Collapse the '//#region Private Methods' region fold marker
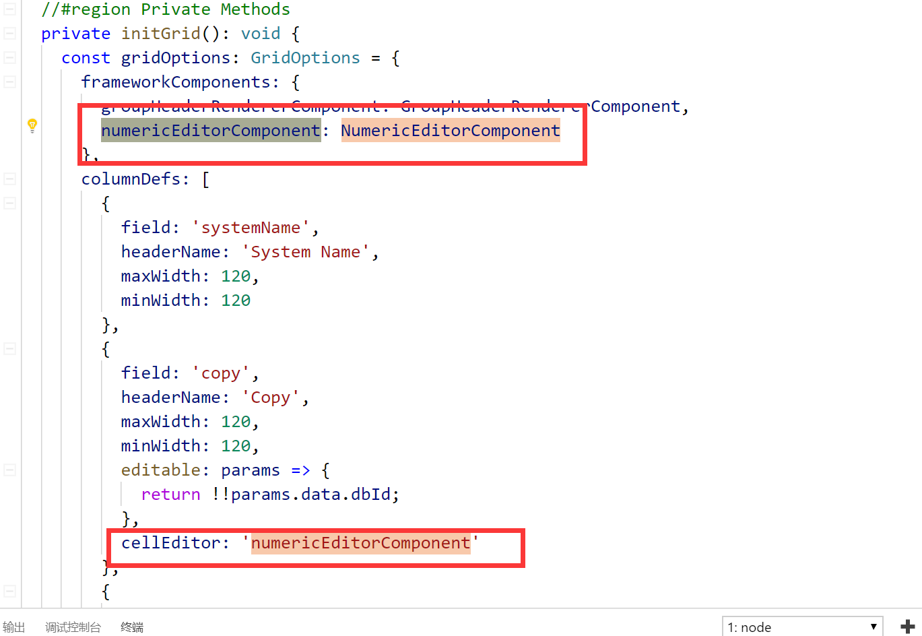 coord(9,9)
